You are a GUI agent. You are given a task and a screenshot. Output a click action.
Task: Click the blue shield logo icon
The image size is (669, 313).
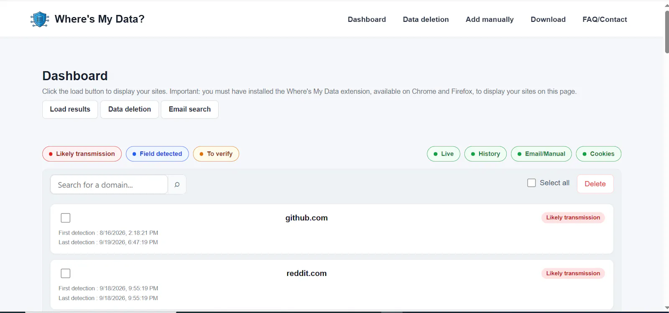click(x=40, y=19)
